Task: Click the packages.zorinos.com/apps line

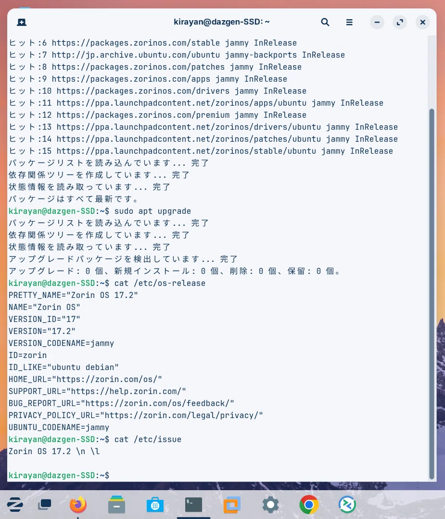Action: (148, 79)
